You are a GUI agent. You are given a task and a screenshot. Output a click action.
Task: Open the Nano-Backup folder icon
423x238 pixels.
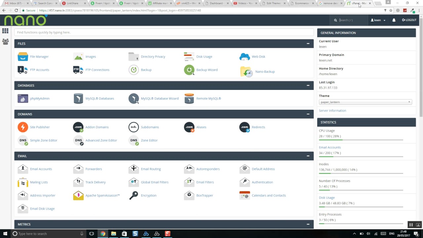pos(246,71)
